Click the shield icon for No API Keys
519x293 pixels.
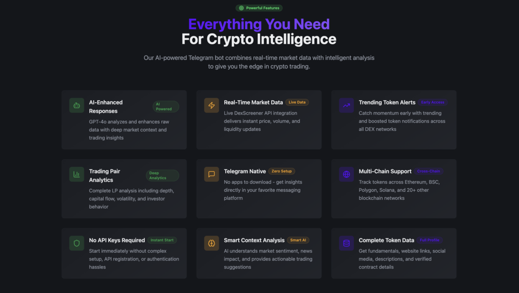pos(76,243)
